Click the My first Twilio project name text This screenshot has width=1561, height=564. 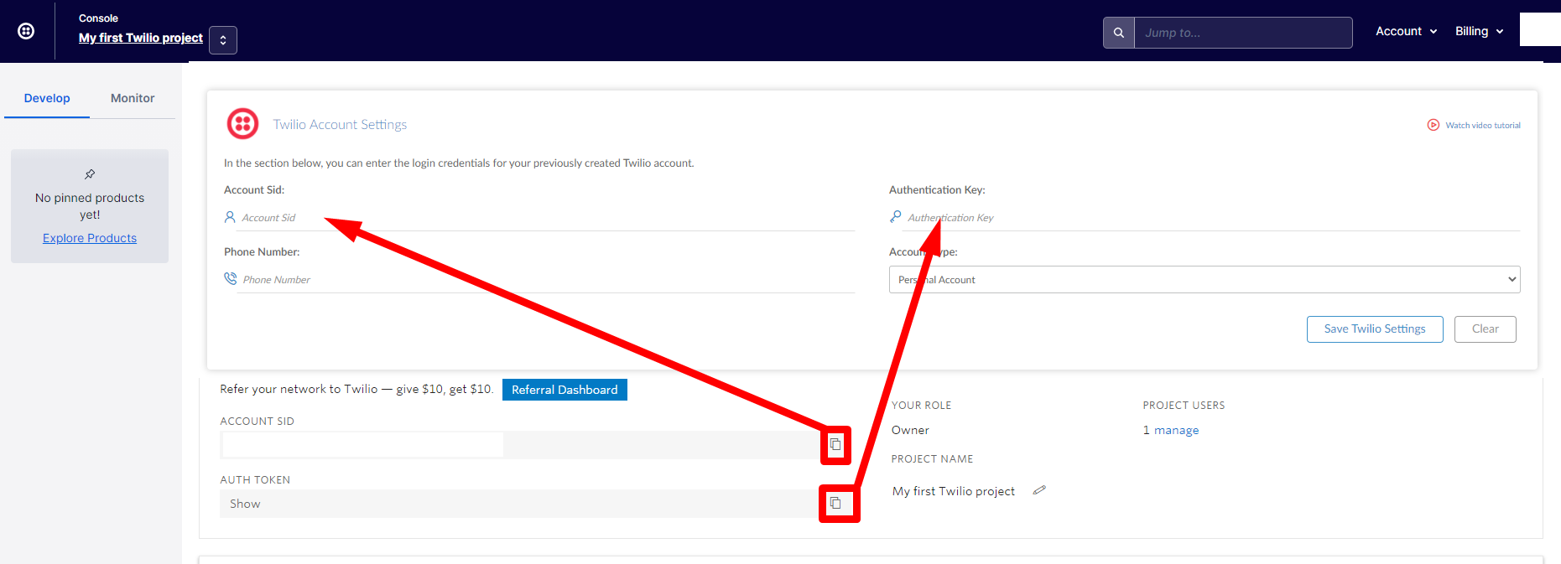tap(954, 491)
